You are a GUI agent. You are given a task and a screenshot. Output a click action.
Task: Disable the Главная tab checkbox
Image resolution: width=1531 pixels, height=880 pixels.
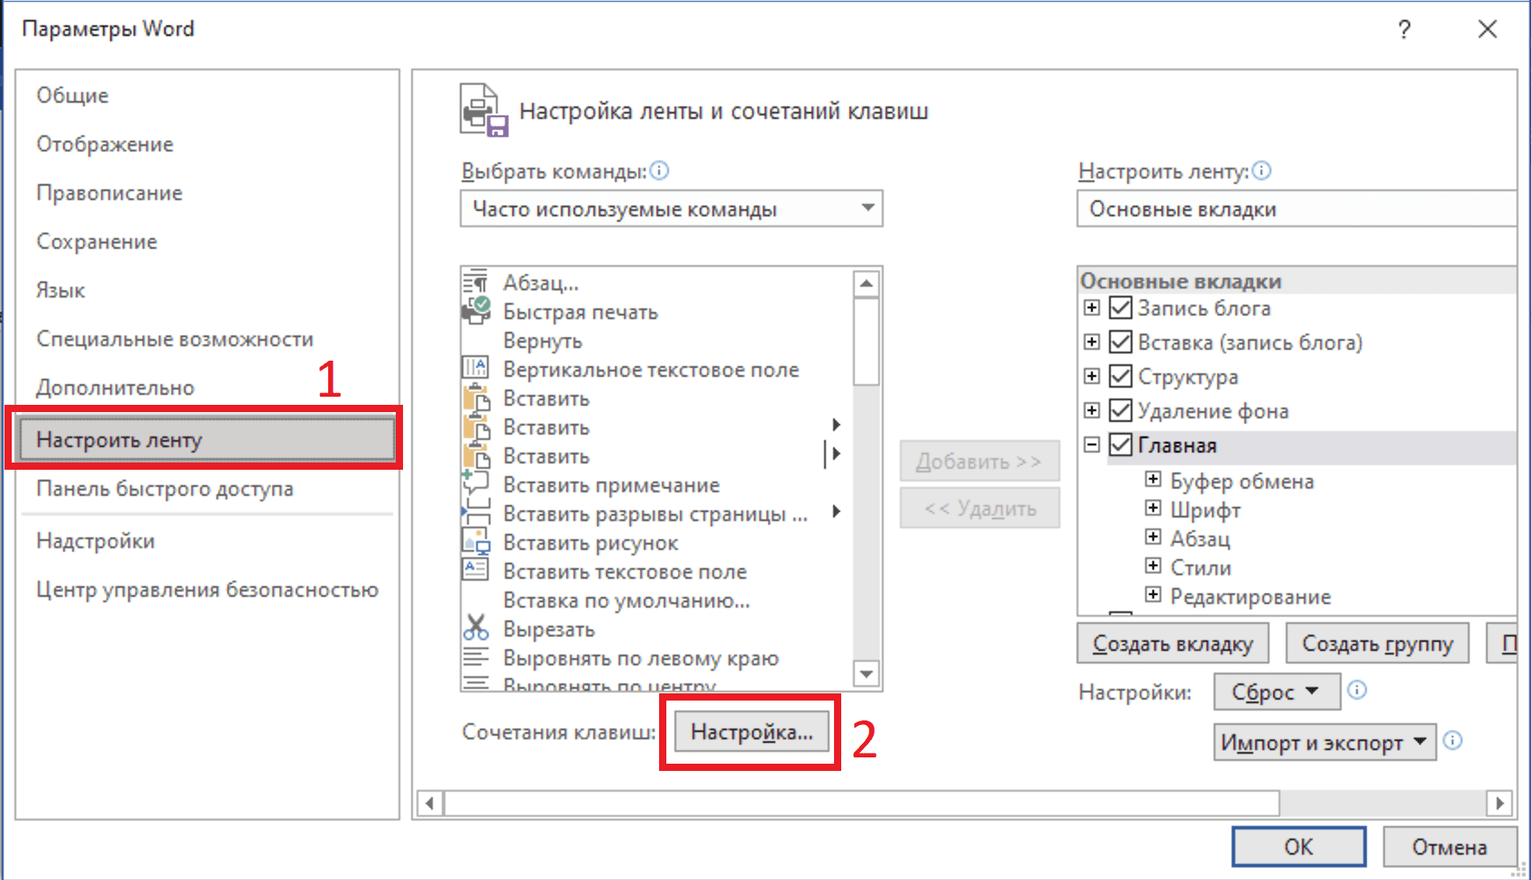[1121, 445]
